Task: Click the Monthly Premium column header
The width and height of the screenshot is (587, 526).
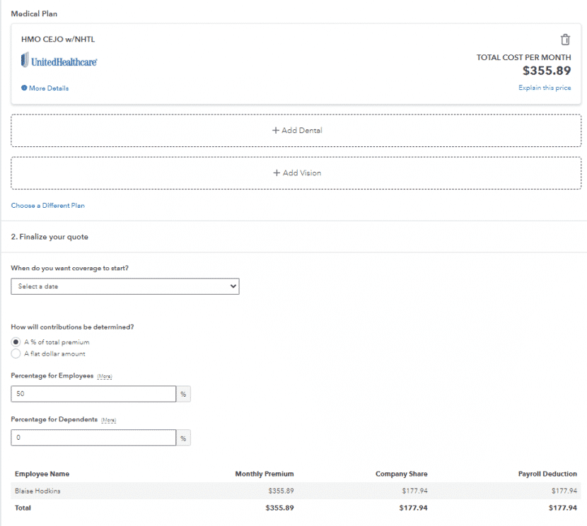Action: 264,474
